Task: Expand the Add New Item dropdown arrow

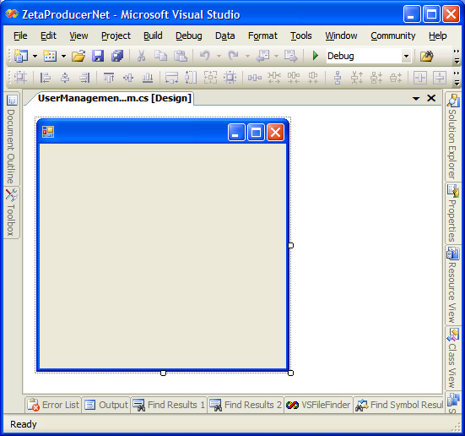Action: pos(64,56)
